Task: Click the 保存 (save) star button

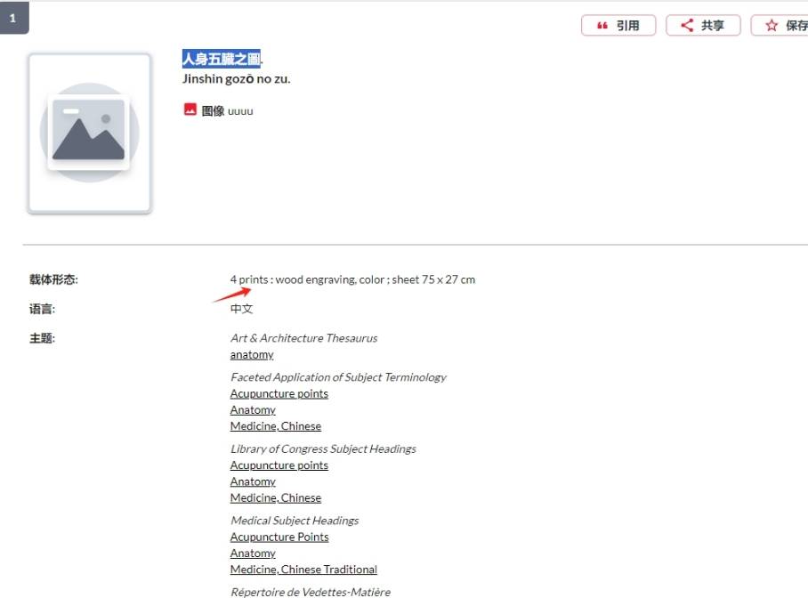Action: 780,25
